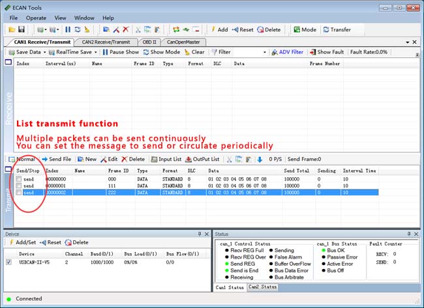Viewport: 424px width, 308px height.
Task: Click Clear in the receive toolbar
Action: pyautogui.click(x=194, y=52)
